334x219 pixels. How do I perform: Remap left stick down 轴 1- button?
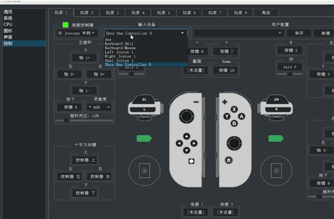(85, 91)
